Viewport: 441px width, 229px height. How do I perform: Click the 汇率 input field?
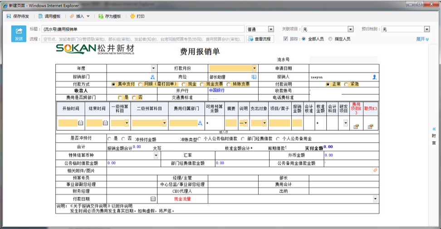[242, 155]
